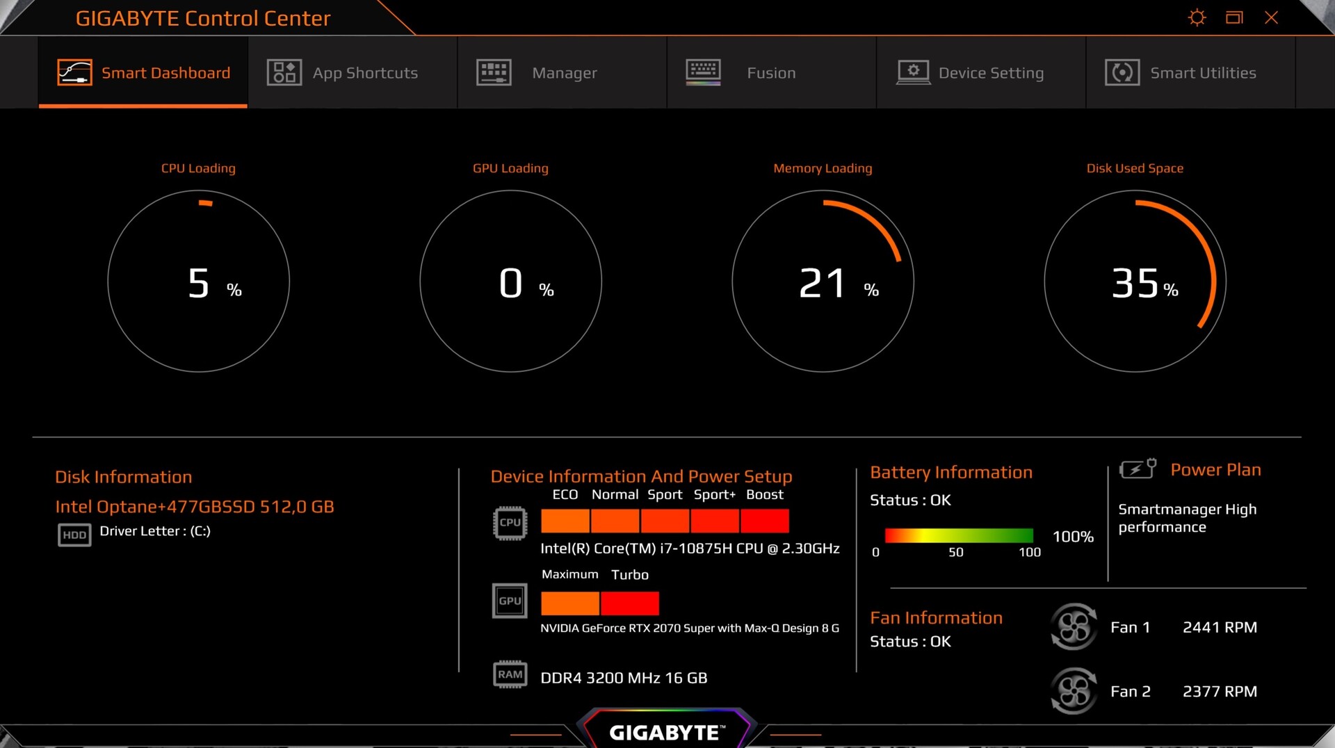1335x748 pixels.
Task: Open the Manager tab
Action: point(562,72)
